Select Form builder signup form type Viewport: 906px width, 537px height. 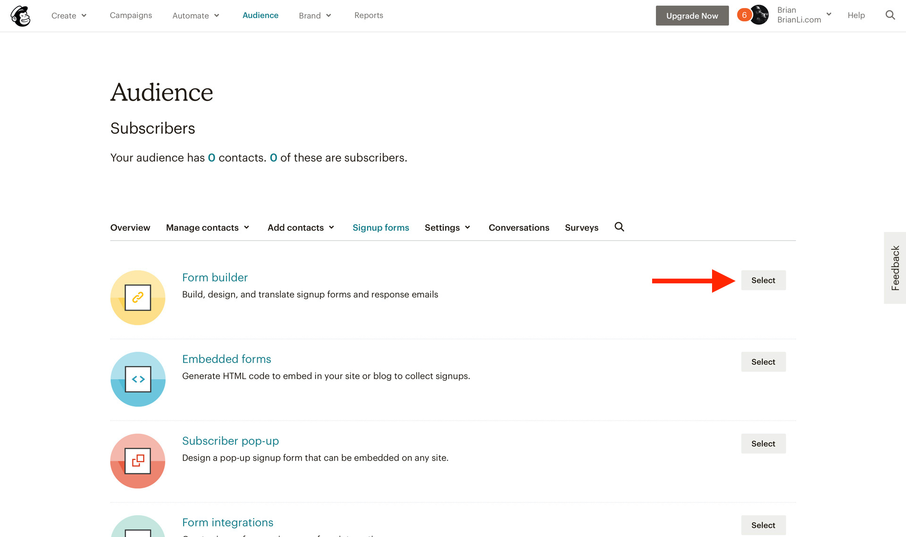point(763,280)
